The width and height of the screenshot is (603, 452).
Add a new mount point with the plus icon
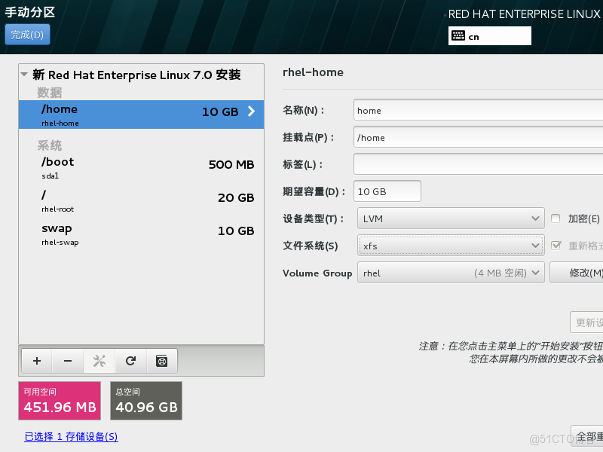(x=35, y=361)
